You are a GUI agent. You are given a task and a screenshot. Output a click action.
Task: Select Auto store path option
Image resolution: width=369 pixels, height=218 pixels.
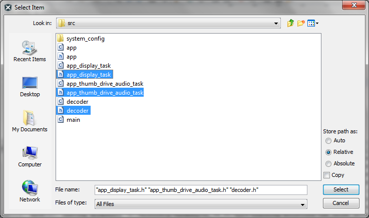coord(328,141)
